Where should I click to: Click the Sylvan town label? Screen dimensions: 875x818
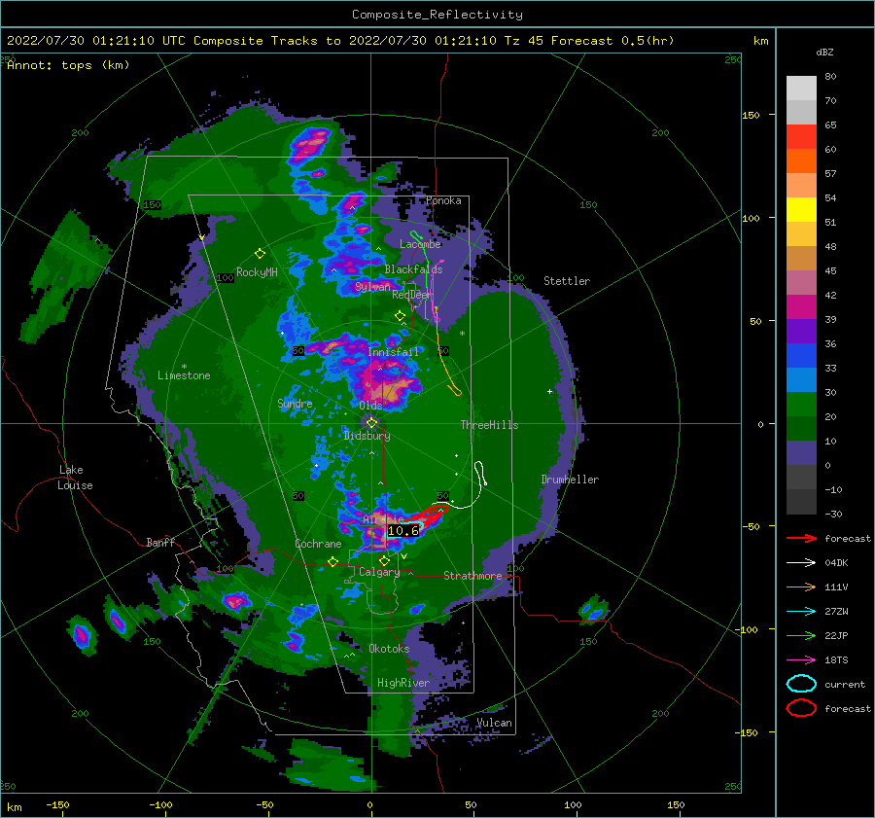point(372,287)
